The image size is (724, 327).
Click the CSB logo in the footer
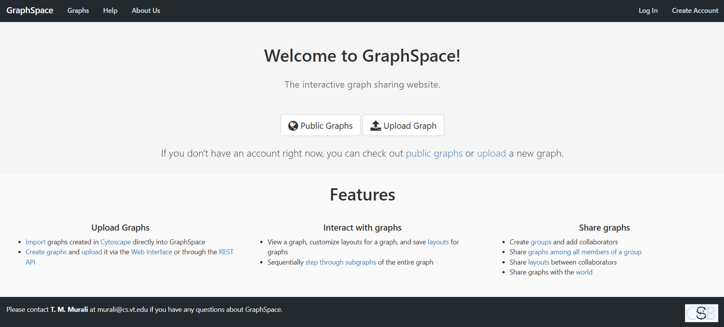pos(701,313)
